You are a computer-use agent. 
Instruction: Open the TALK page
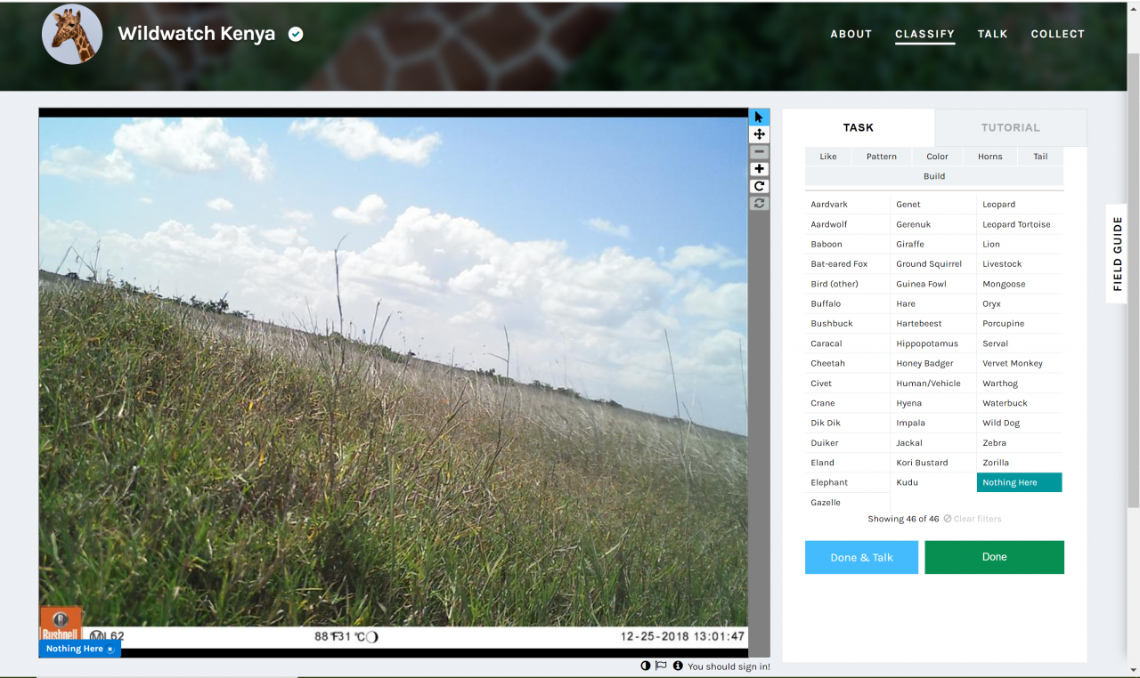click(x=992, y=34)
